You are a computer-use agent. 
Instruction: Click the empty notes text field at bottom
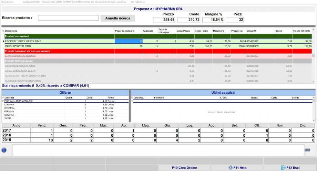point(158,150)
